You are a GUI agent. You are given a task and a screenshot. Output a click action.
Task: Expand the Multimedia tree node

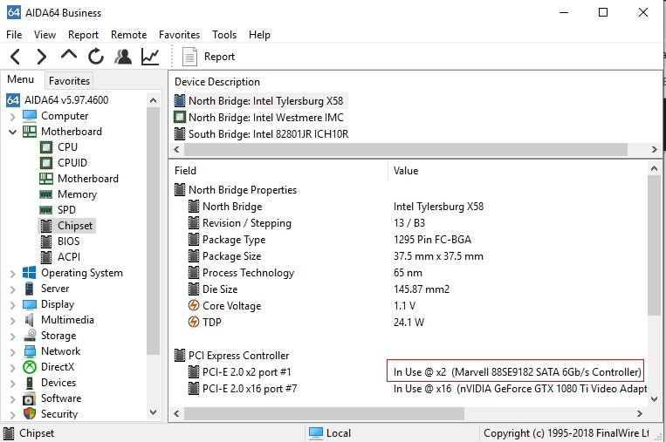coord(13,321)
